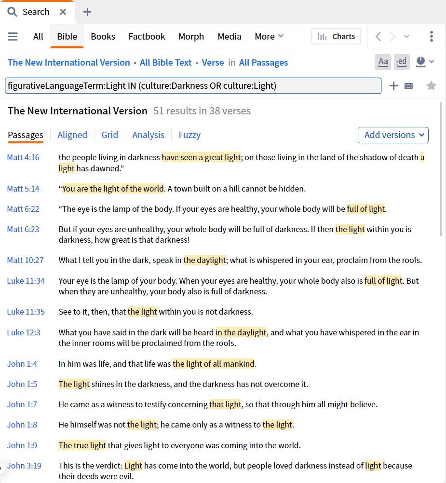Open the panel menu via kebab icon
Viewport: 446px width, 483px height.
pyautogui.click(x=432, y=36)
